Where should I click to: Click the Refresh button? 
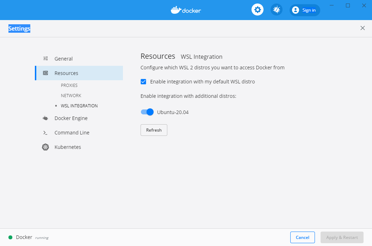point(154,130)
